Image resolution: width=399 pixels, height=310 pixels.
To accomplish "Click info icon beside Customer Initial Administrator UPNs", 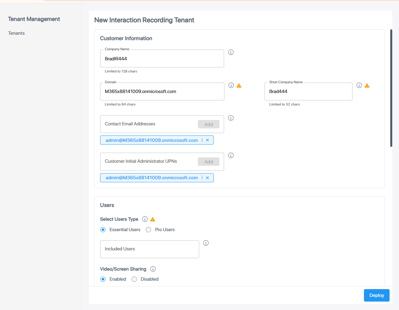I will click(231, 155).
